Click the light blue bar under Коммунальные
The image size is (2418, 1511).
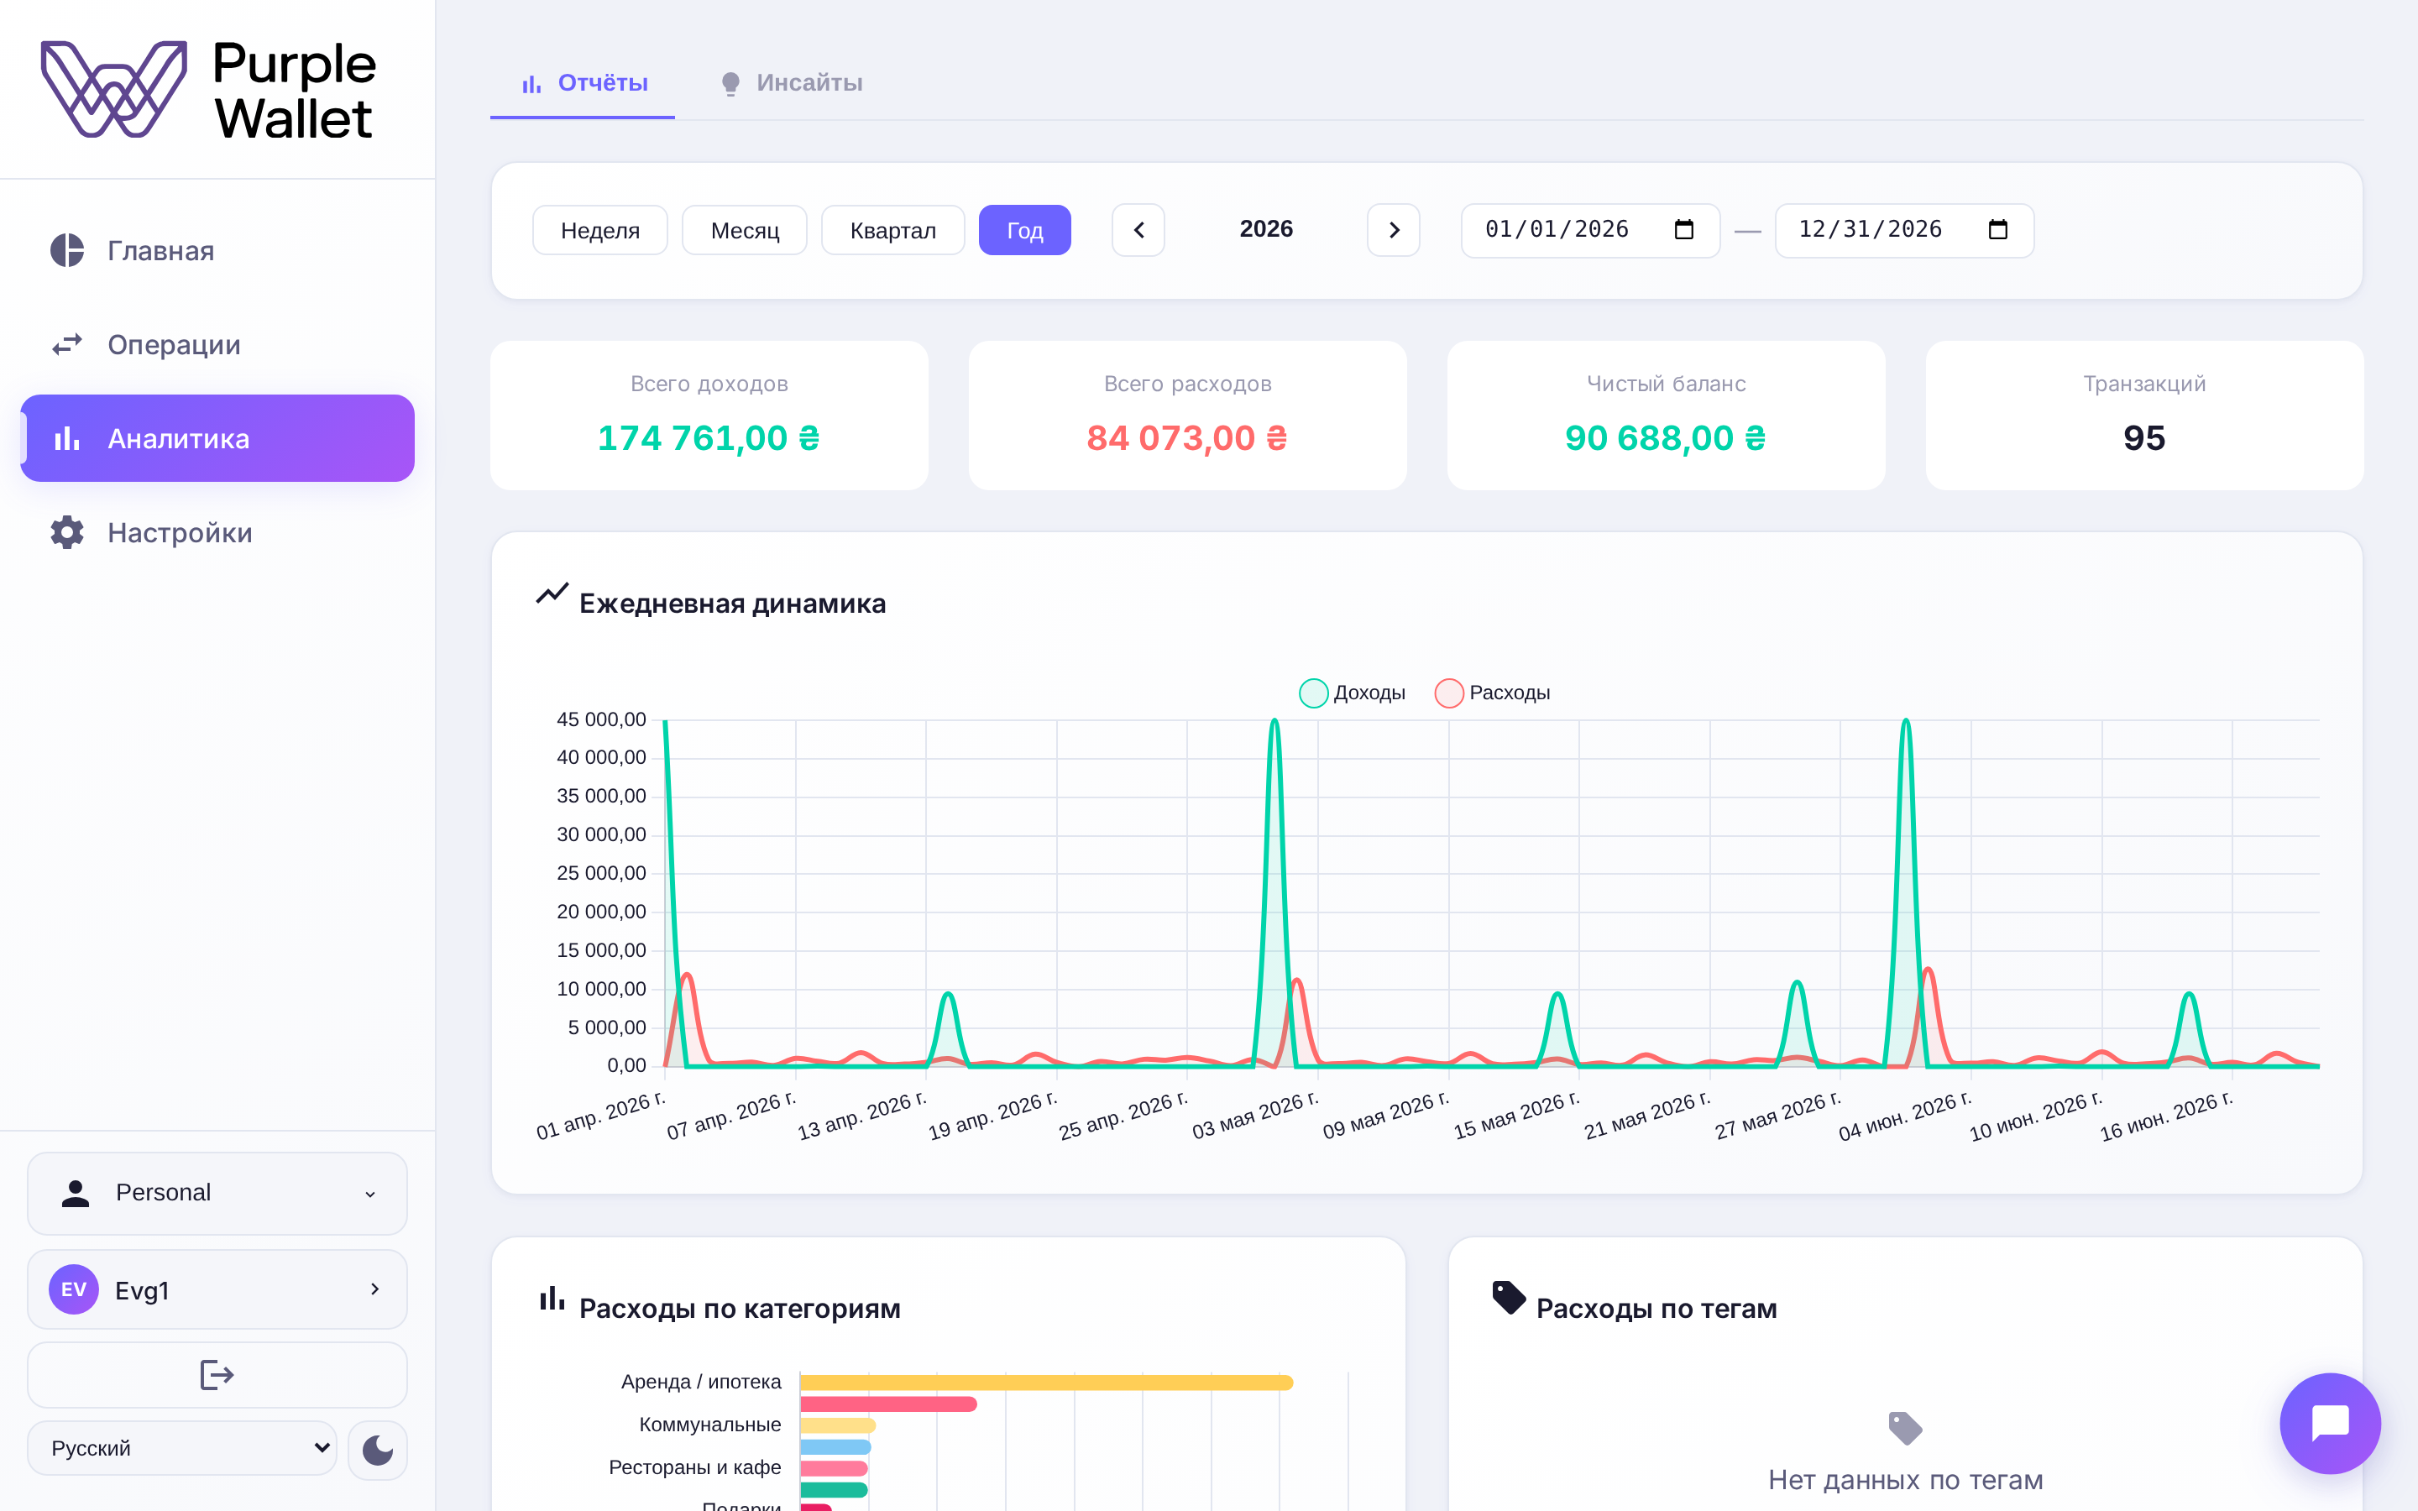(835, 1447)
